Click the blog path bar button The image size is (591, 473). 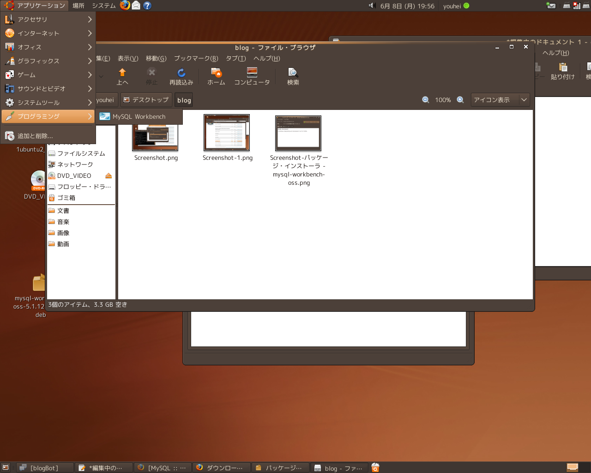184,100
